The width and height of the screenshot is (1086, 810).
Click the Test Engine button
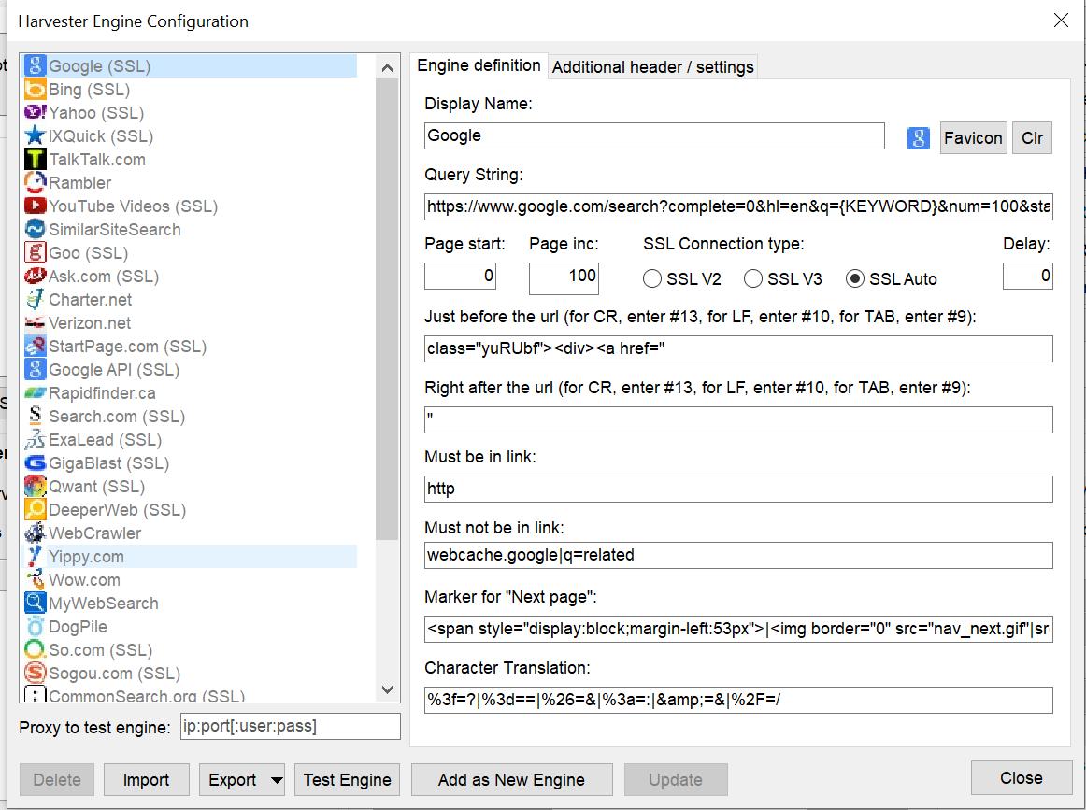[347, 780]
